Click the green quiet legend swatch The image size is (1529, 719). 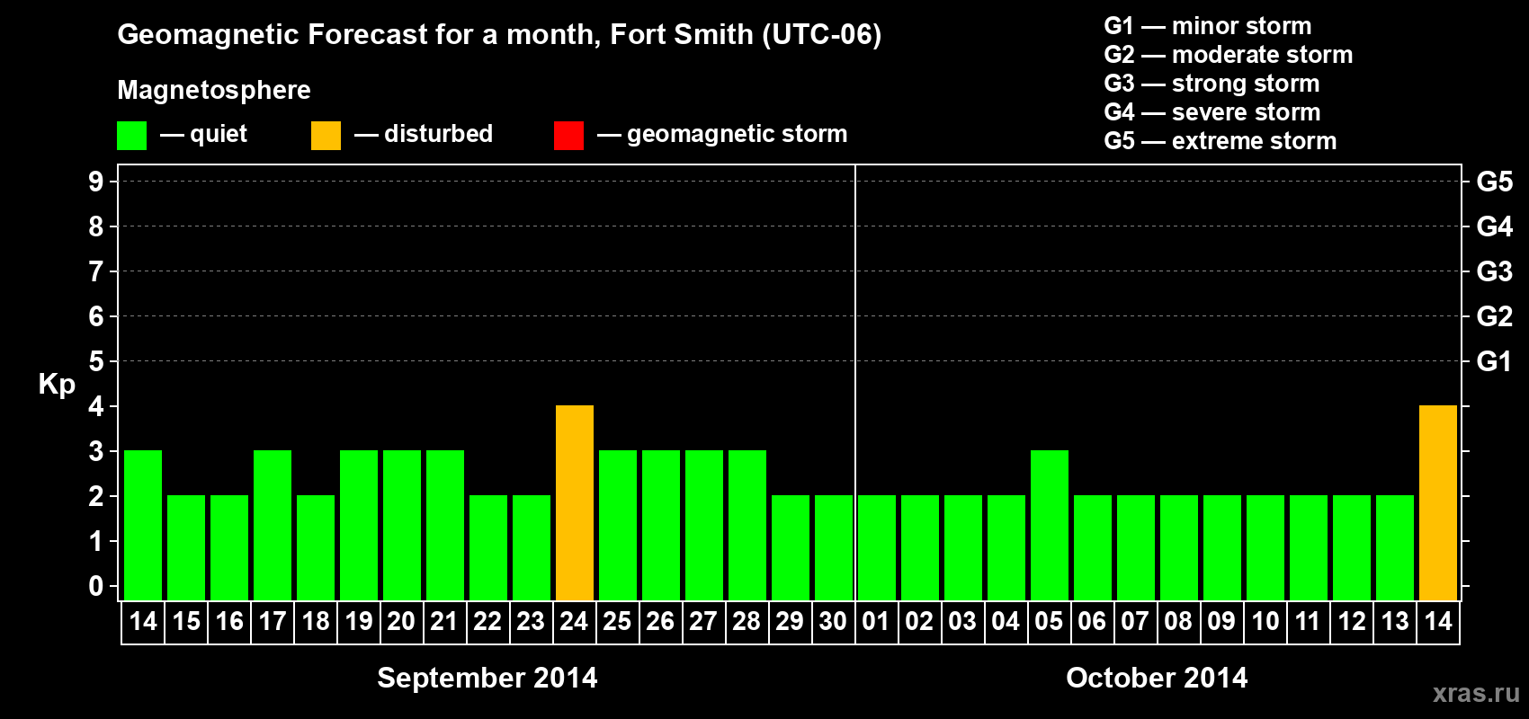click(131, 136)
